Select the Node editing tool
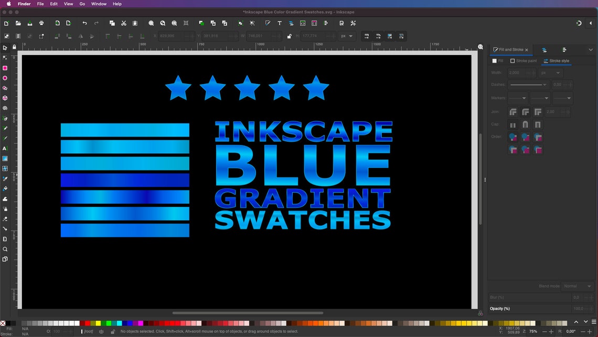Screen dimensions: 598x337 point(5,58)
